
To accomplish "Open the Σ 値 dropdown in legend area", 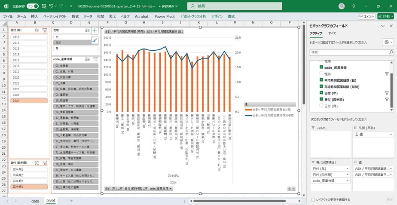I will pos(391,135).
